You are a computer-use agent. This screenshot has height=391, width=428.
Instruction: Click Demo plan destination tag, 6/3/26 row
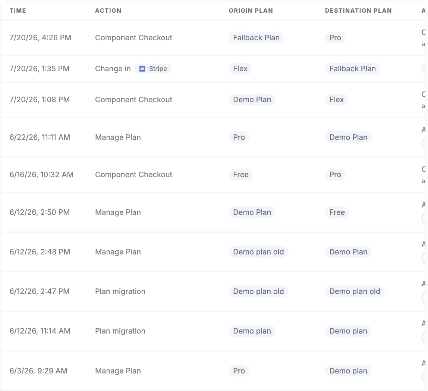tap(348, 371)
